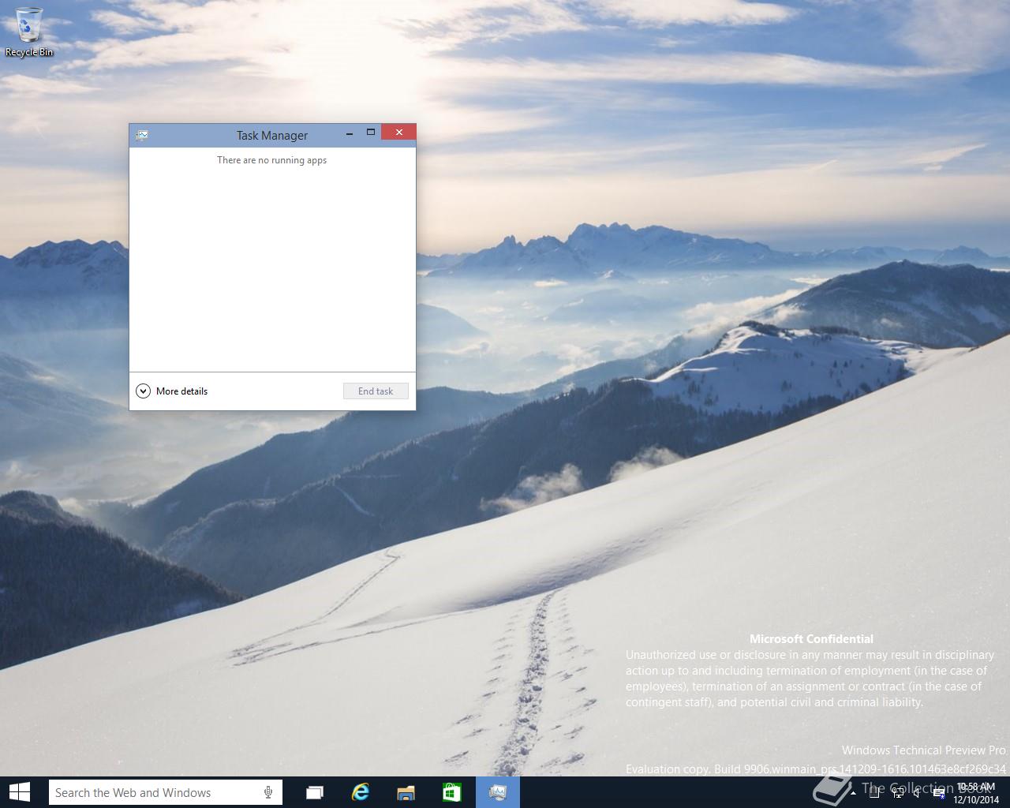Screen dimensions: 1010x808
Task: Open the network status tray icon
Action: pyautogui.click(x=898, y=792)
